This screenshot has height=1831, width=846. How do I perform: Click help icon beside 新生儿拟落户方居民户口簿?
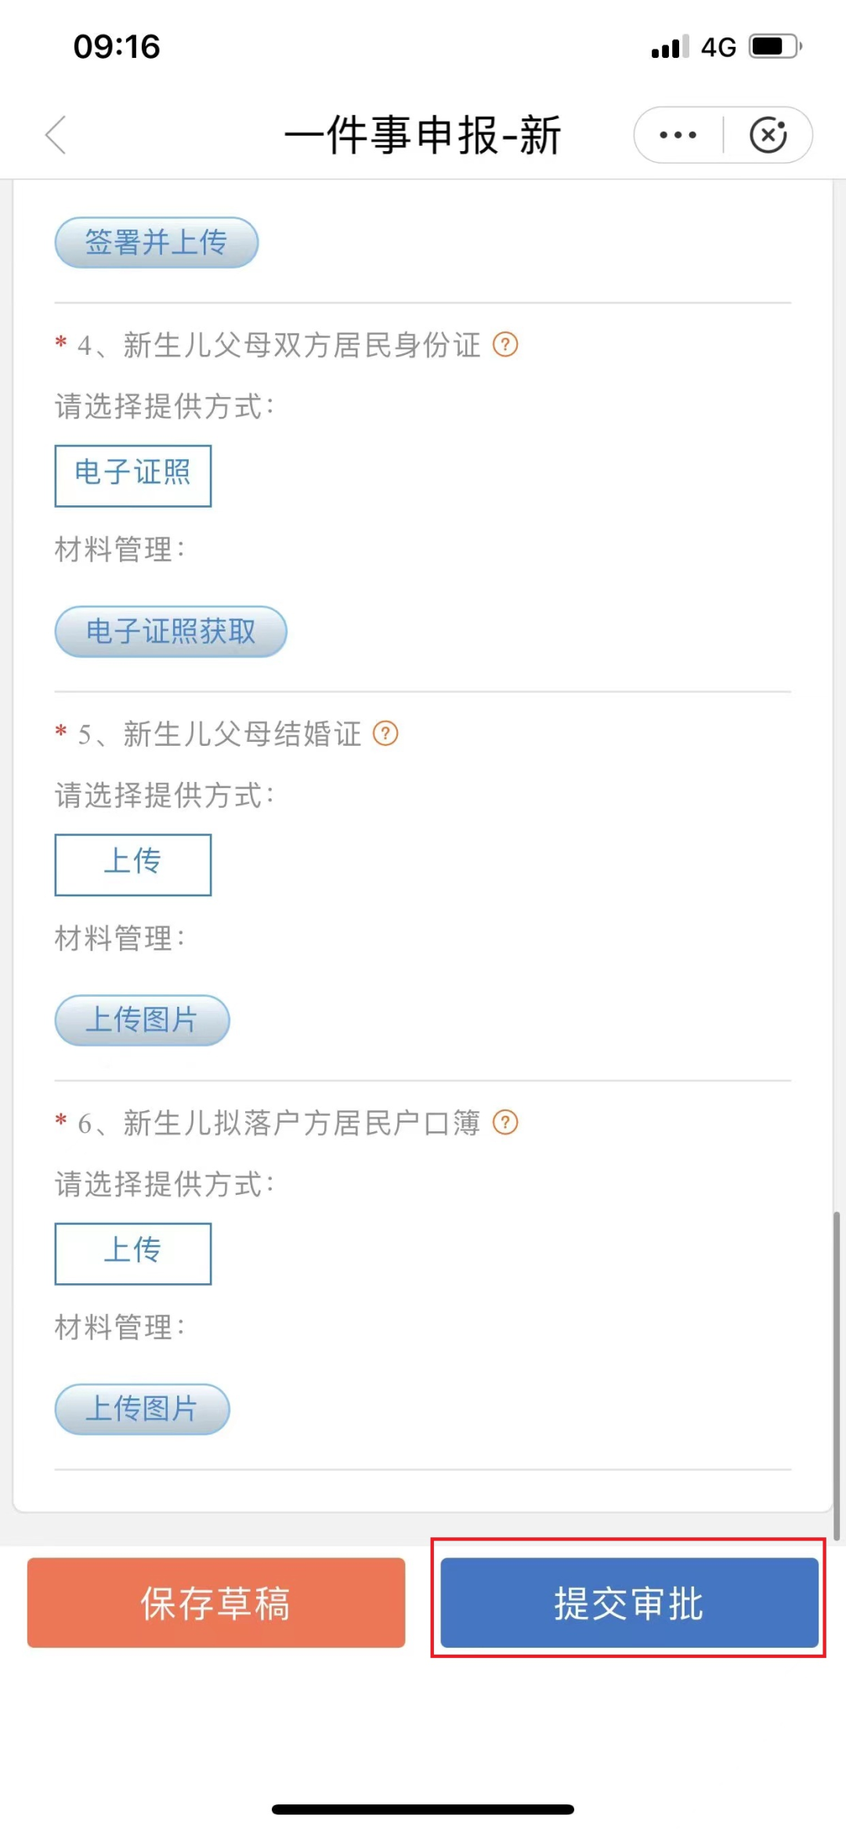pos(505,1122)
